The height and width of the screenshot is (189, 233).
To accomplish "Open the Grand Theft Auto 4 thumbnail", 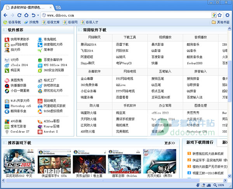I will pos(54,161).
